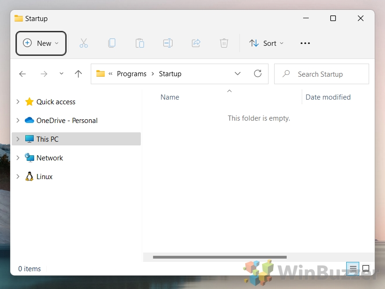Click the Linux penguin icon

29,176
